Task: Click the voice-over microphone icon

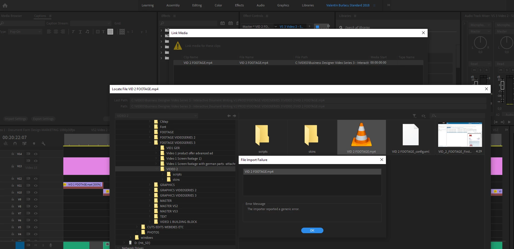Action: [x=51, y=245]
